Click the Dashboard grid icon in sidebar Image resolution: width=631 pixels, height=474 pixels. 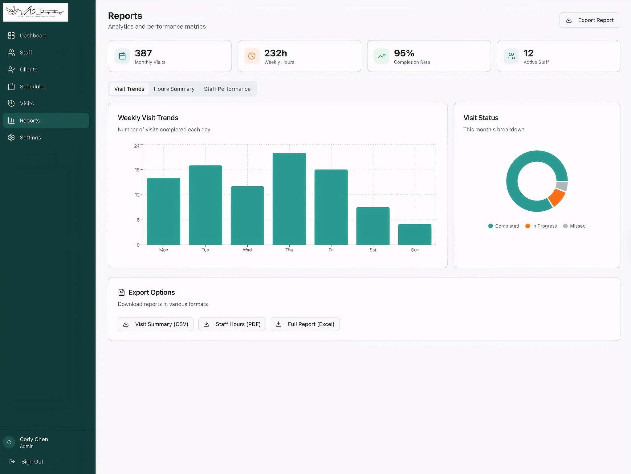click(x=11, y=36)
